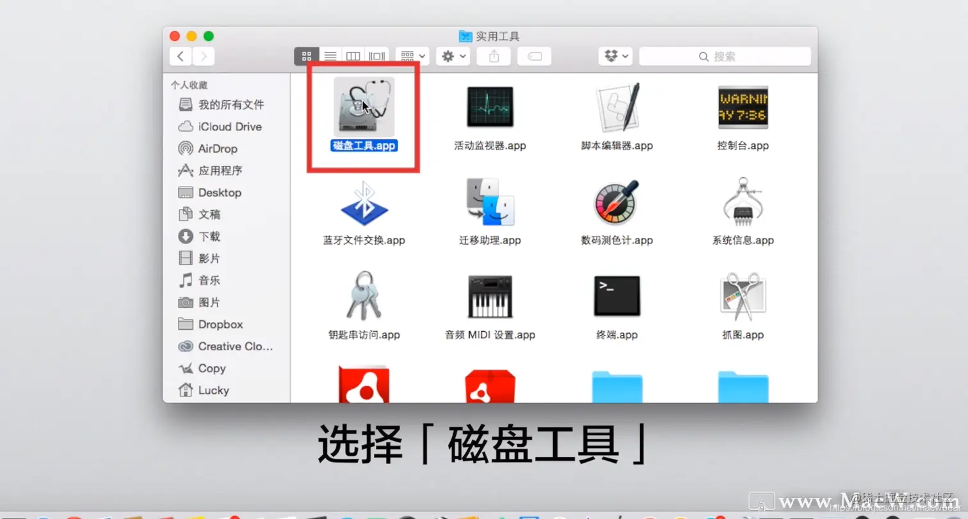Open the arrange-by dropdown
Viewport: 968px width, 519px height.
tap(412, 56)
